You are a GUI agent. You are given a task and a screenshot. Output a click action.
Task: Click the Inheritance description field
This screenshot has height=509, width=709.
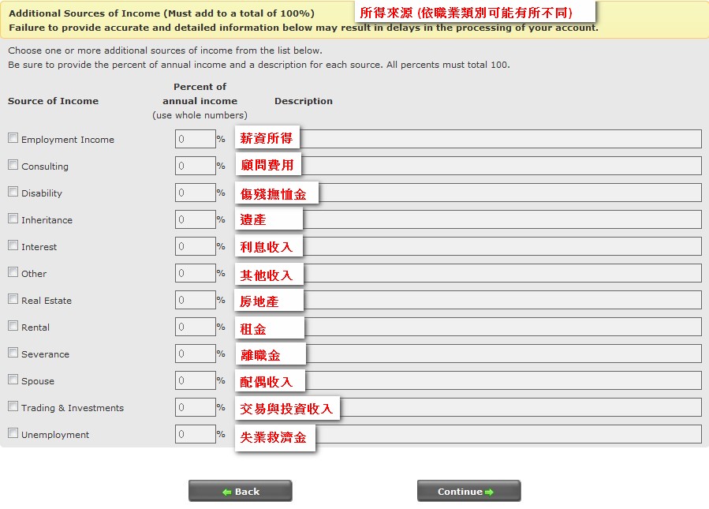[468, 219]
